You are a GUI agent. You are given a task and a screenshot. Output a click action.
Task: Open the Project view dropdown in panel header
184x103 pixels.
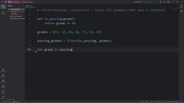(11, 6)
